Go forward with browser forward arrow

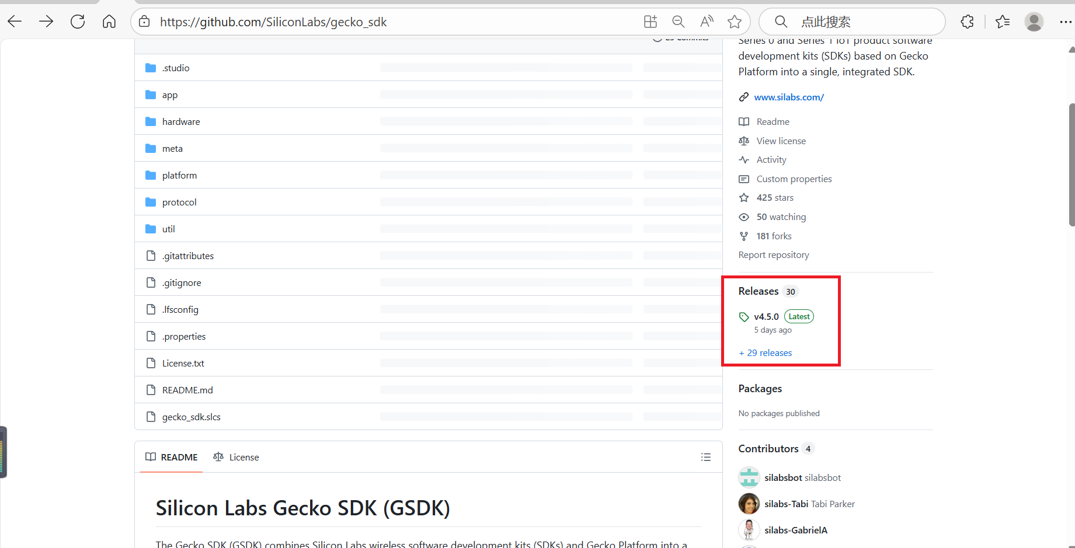[46, 22]
